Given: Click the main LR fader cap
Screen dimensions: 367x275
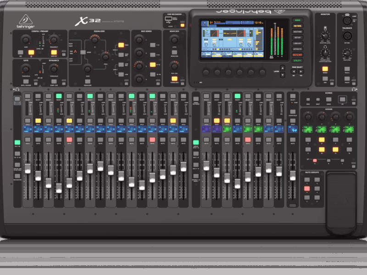Looking at the screenshot, I should tap(293, 176).
